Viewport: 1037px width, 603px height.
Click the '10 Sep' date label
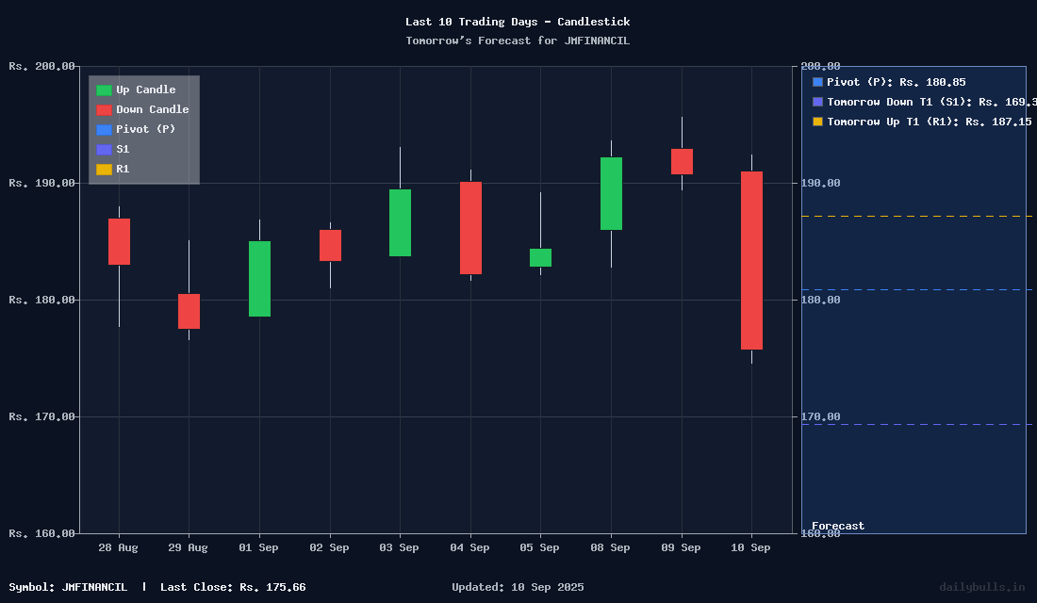point(750,547)
